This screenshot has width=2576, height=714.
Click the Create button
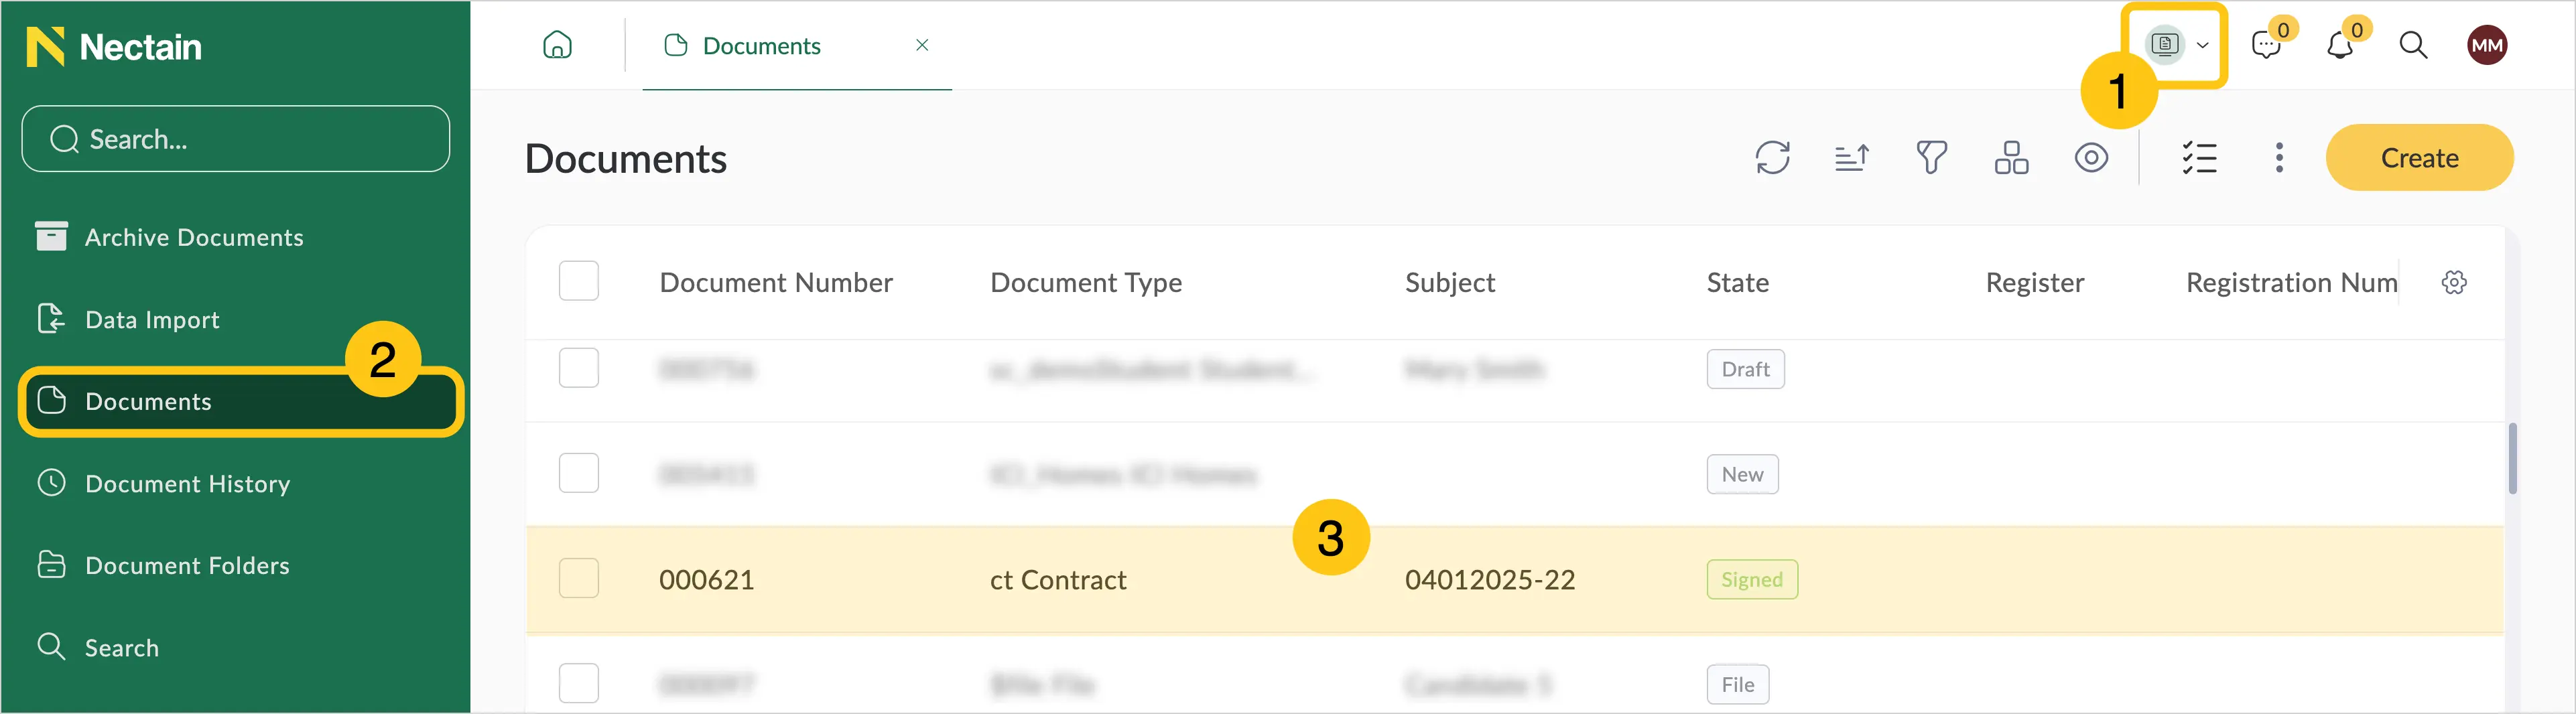[2418, 158]
